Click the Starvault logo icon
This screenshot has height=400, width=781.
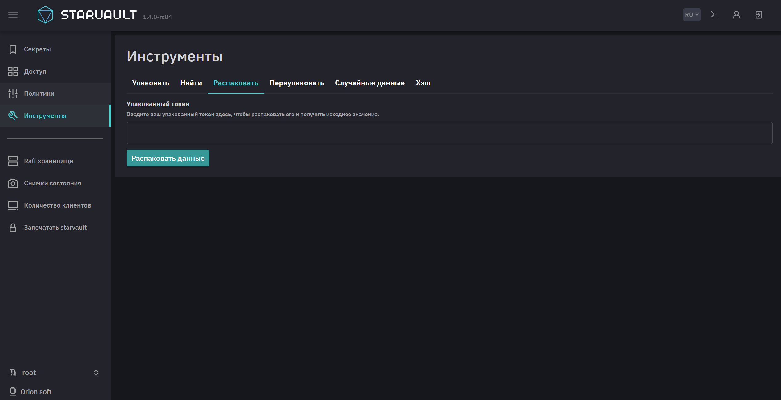(x=45, y=15)
